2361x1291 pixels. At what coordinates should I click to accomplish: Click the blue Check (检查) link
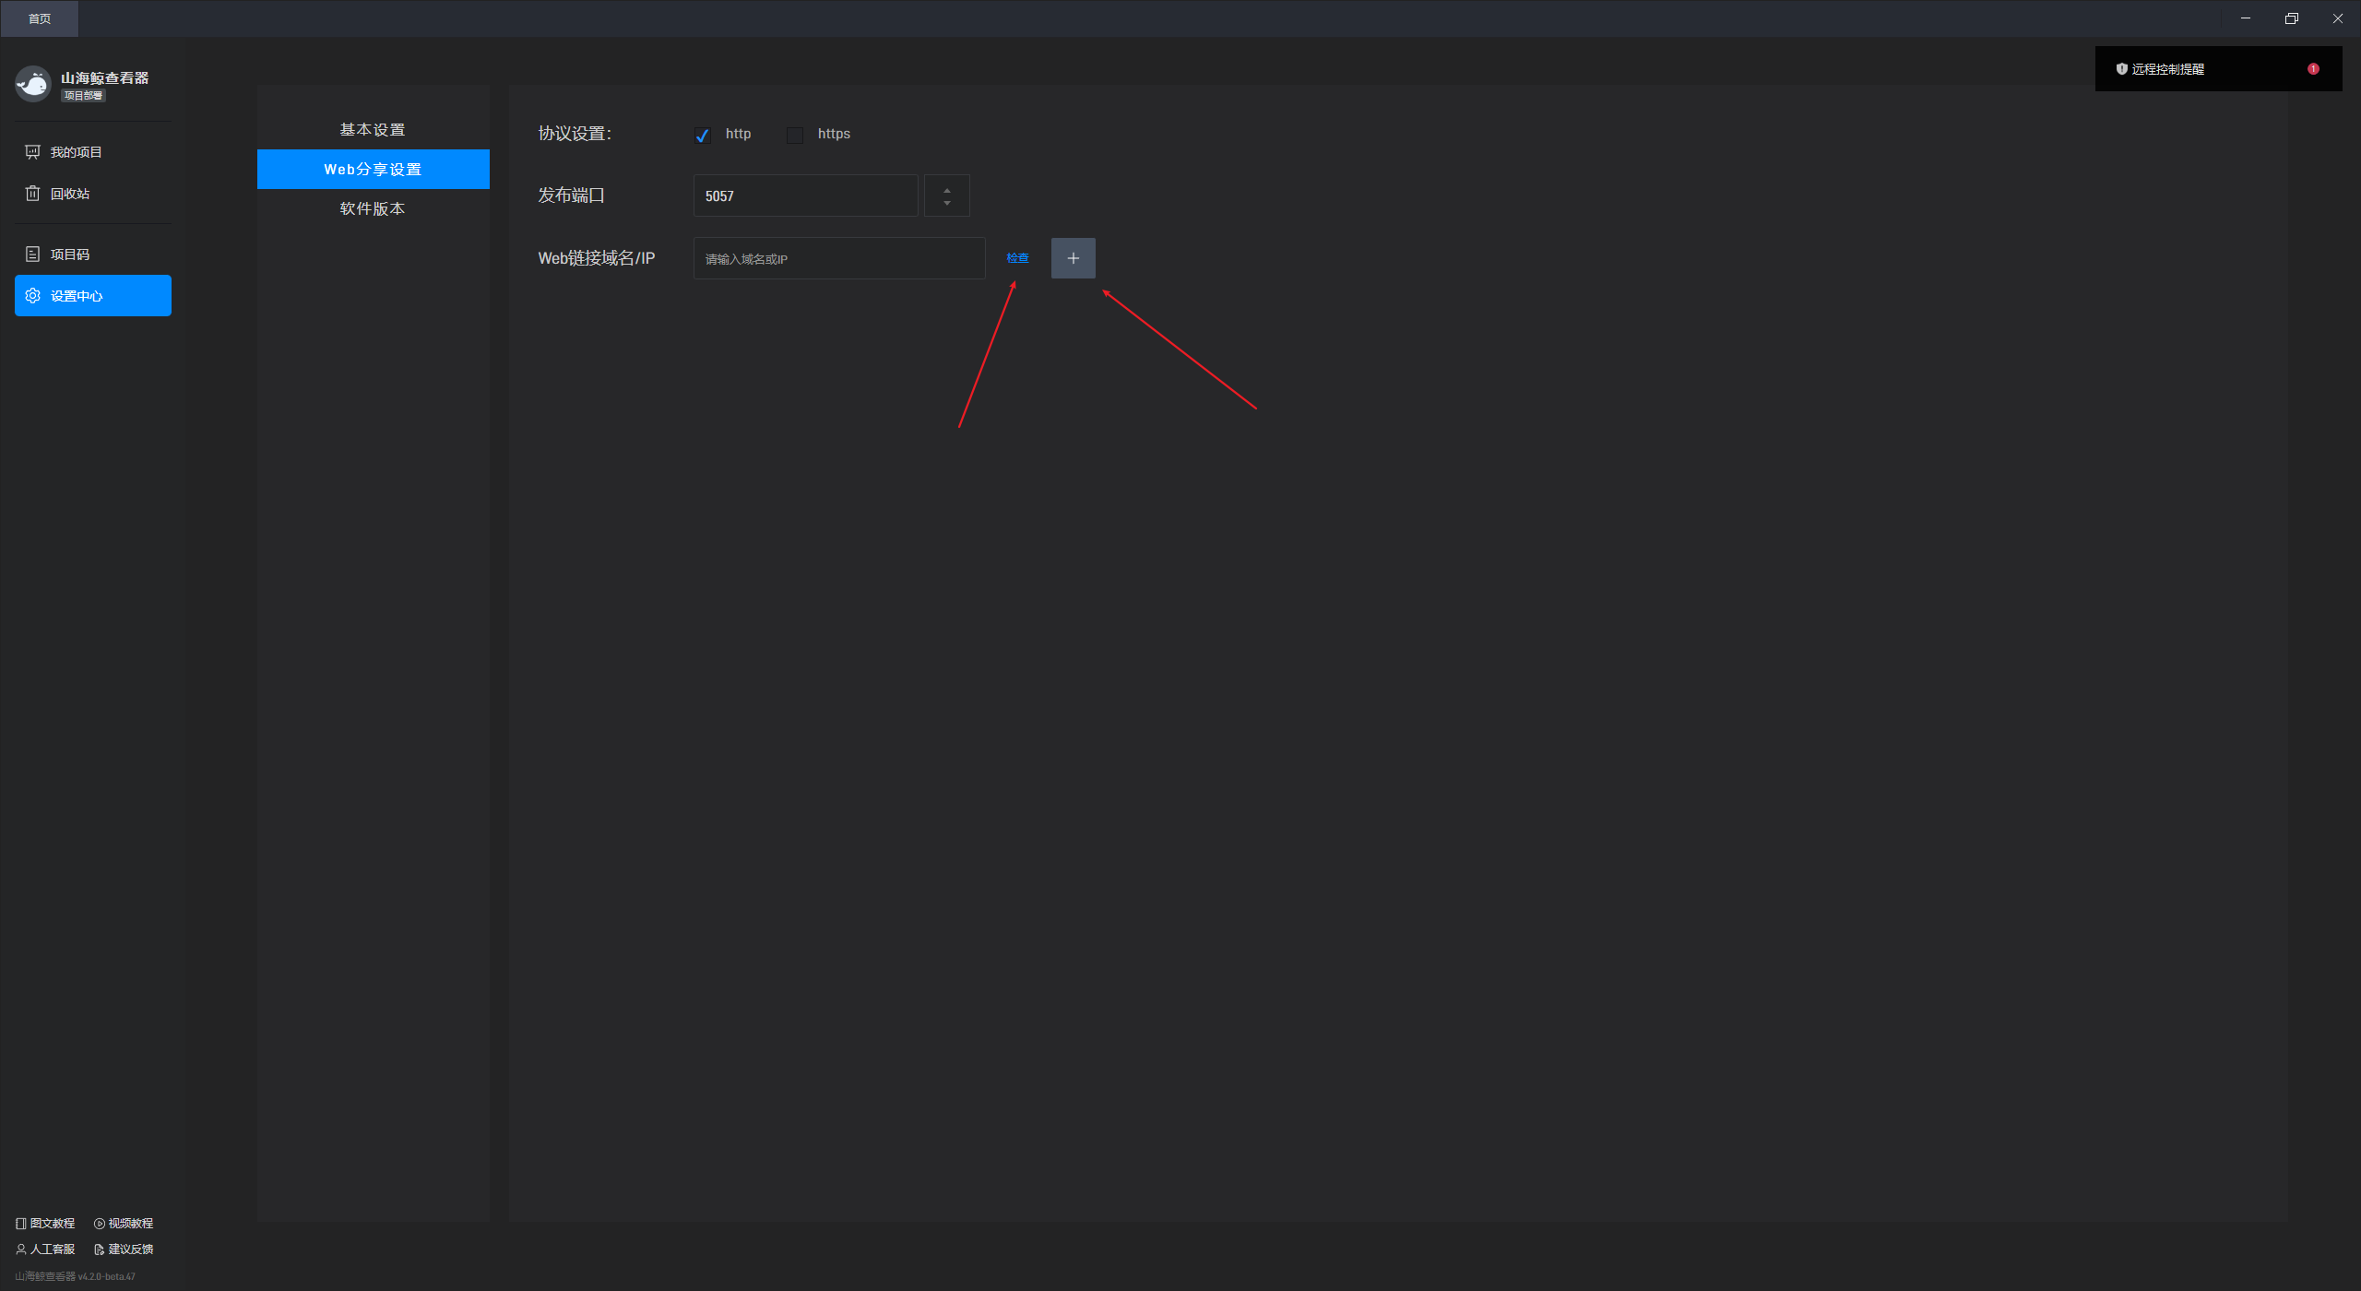coord(1017,258)
